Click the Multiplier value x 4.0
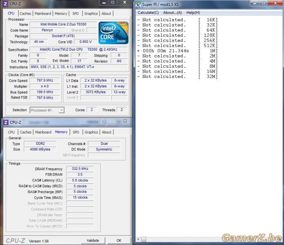This screenshot has height=245, width=284. (45, 86)
